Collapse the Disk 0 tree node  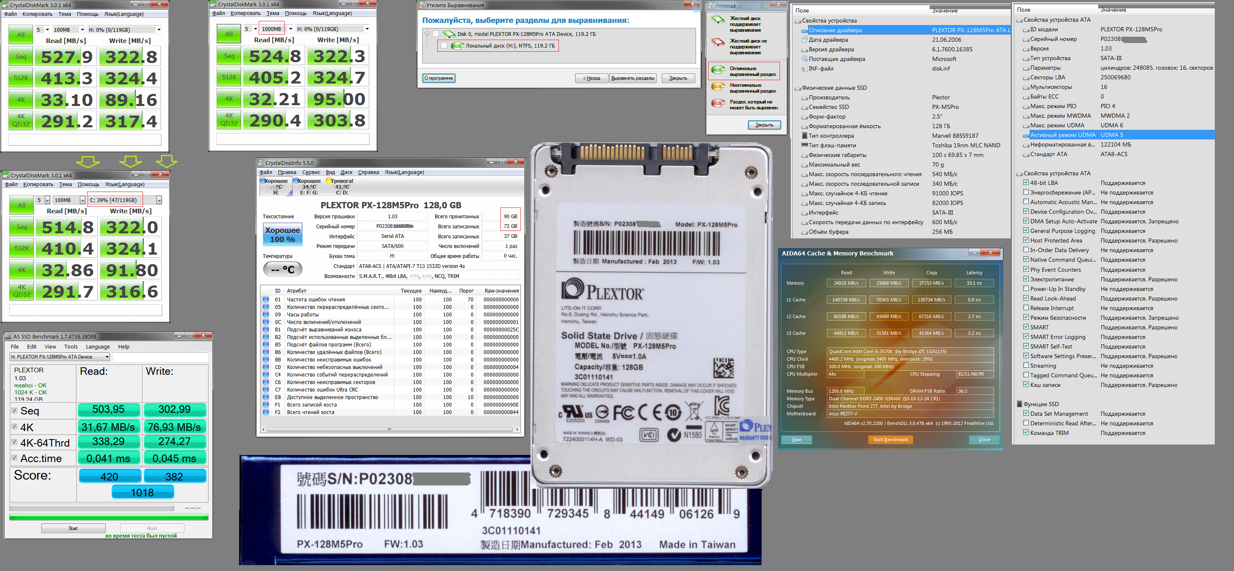[427, 34]
